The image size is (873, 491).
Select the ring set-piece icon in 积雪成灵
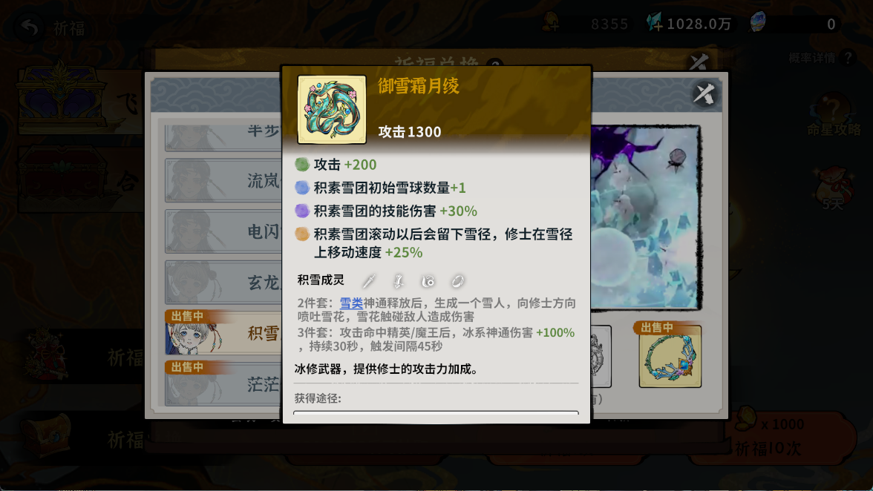(457, 281)
